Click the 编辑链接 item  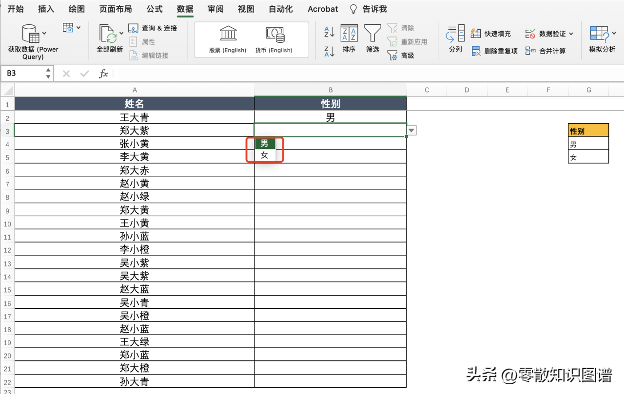[x=149, y=56]
